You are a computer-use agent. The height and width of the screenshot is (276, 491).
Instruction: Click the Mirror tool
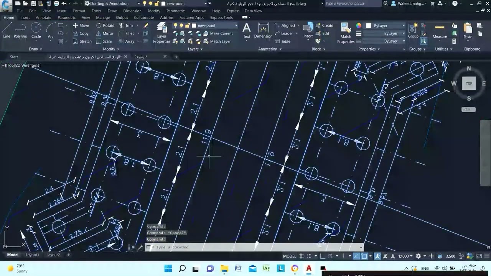point(105,33)
